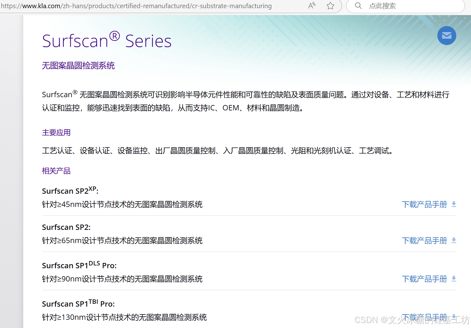Open 下载产品手册 link for SP1 DLS Pro
471x328 pixels.
pyautogui.click(x=424, y=279)
